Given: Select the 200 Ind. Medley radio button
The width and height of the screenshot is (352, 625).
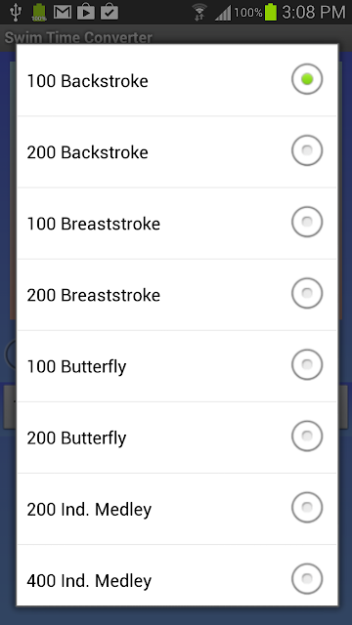Looking at the screenshot, I should click(x=306, y=508).
